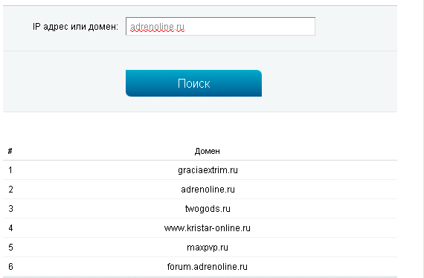The width and height of the screenshot is (424, 278).
Task: Click the adrenoline.ru text inside the search box
Action: click(157, 27)
